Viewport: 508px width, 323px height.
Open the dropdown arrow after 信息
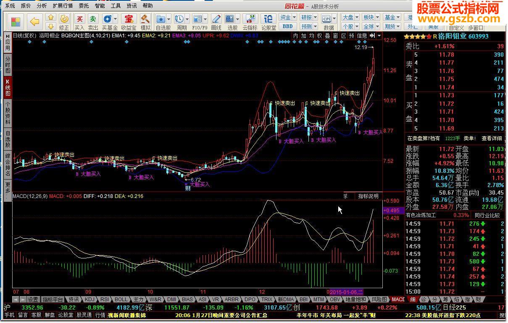coord(379,36)
